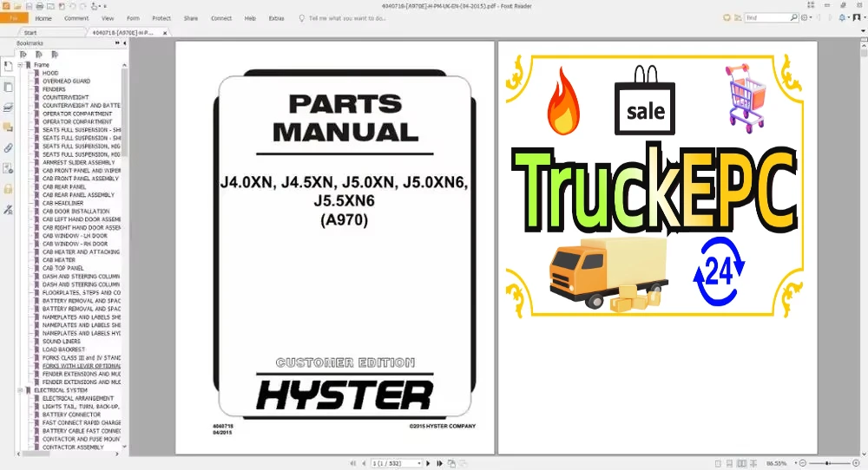Click the Tell me what you want field
The height and width of the screenshot is (470, 868).
347,18
